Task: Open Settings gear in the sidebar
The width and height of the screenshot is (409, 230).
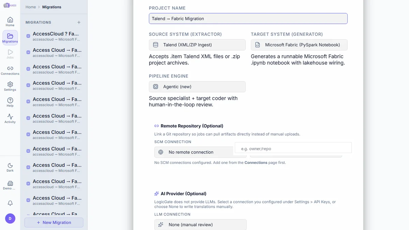Action: point(10,86)
